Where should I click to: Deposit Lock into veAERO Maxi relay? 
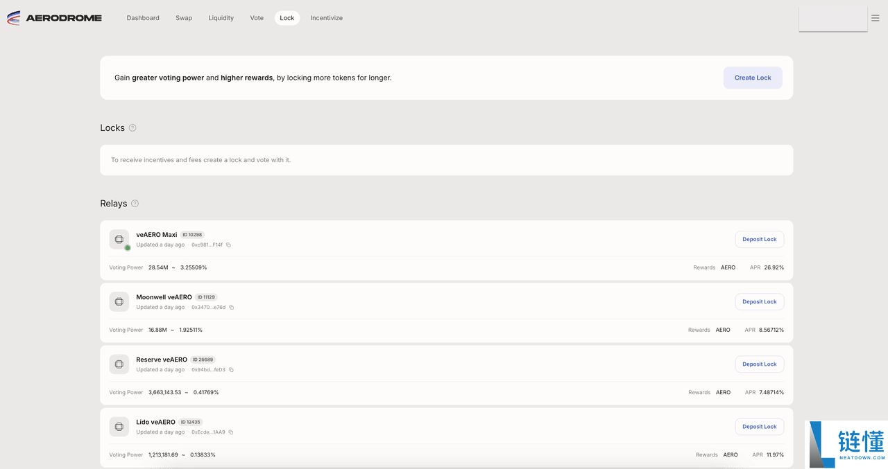tap(759, 239)
